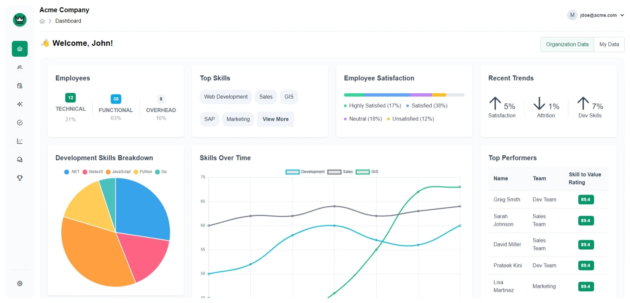Screen dimensions: 630x303
Task: Open the trophy icon in the sidebar
Action: tap(20, 178)
